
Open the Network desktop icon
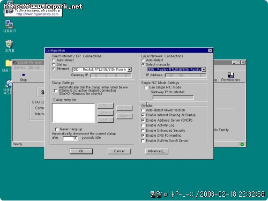pos(9,26)
